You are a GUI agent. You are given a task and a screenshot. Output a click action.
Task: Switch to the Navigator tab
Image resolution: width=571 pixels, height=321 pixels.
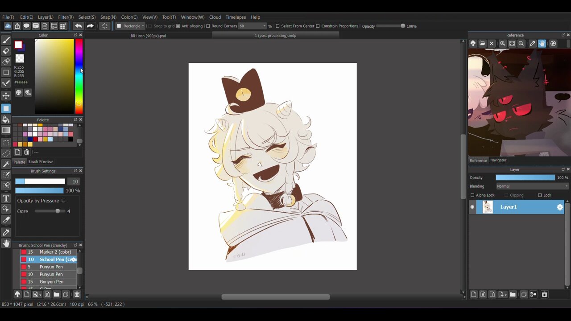pyautogui.click(x=498, y=160)
